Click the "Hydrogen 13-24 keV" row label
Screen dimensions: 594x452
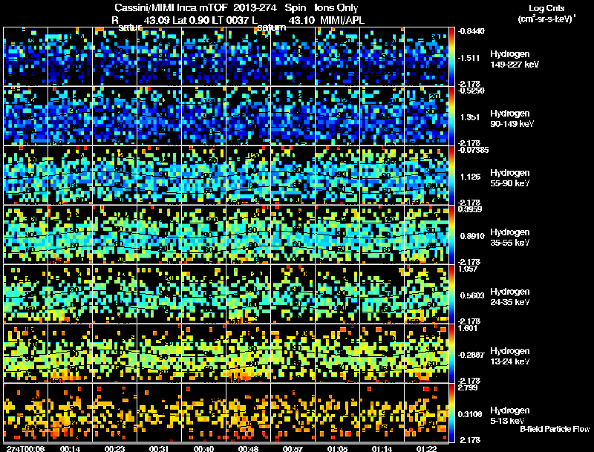[510, 356]
